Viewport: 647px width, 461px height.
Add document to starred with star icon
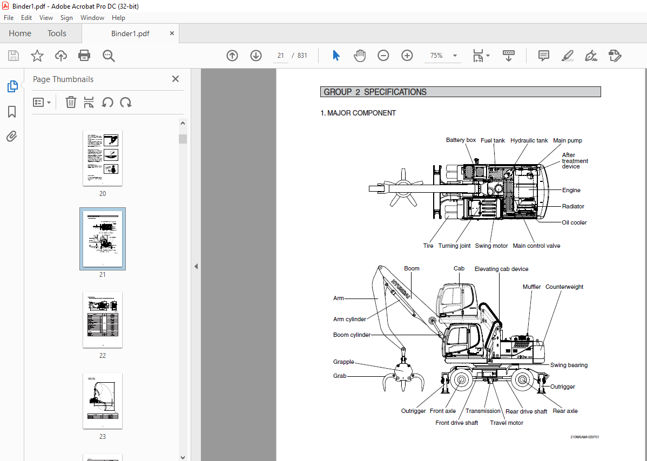[x=37, y=56]
